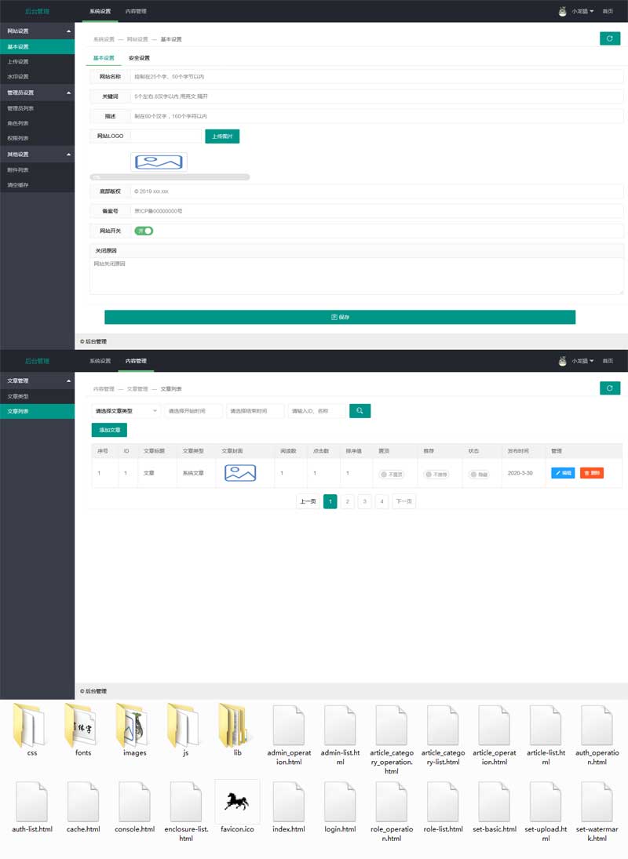The width and height of the screenshot is (628, 859).
Task: Open 管理员列表 in the sidebar
Action: (37, 108)
